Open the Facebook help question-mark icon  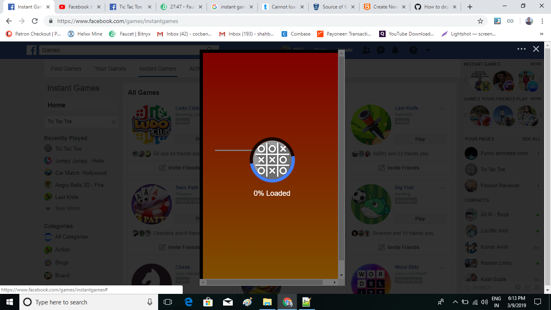(x=413, y=50)
